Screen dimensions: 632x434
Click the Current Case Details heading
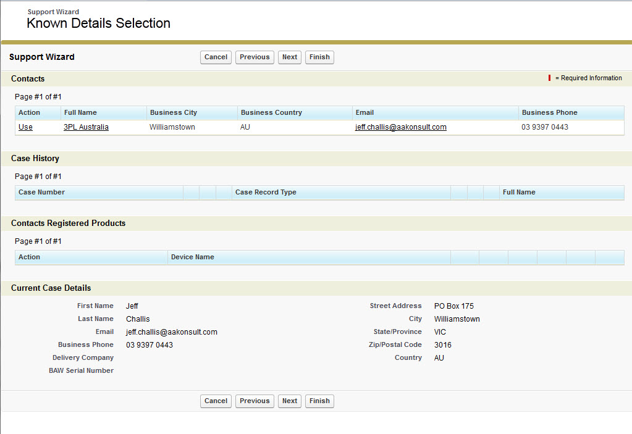click(x=51, y=288)
